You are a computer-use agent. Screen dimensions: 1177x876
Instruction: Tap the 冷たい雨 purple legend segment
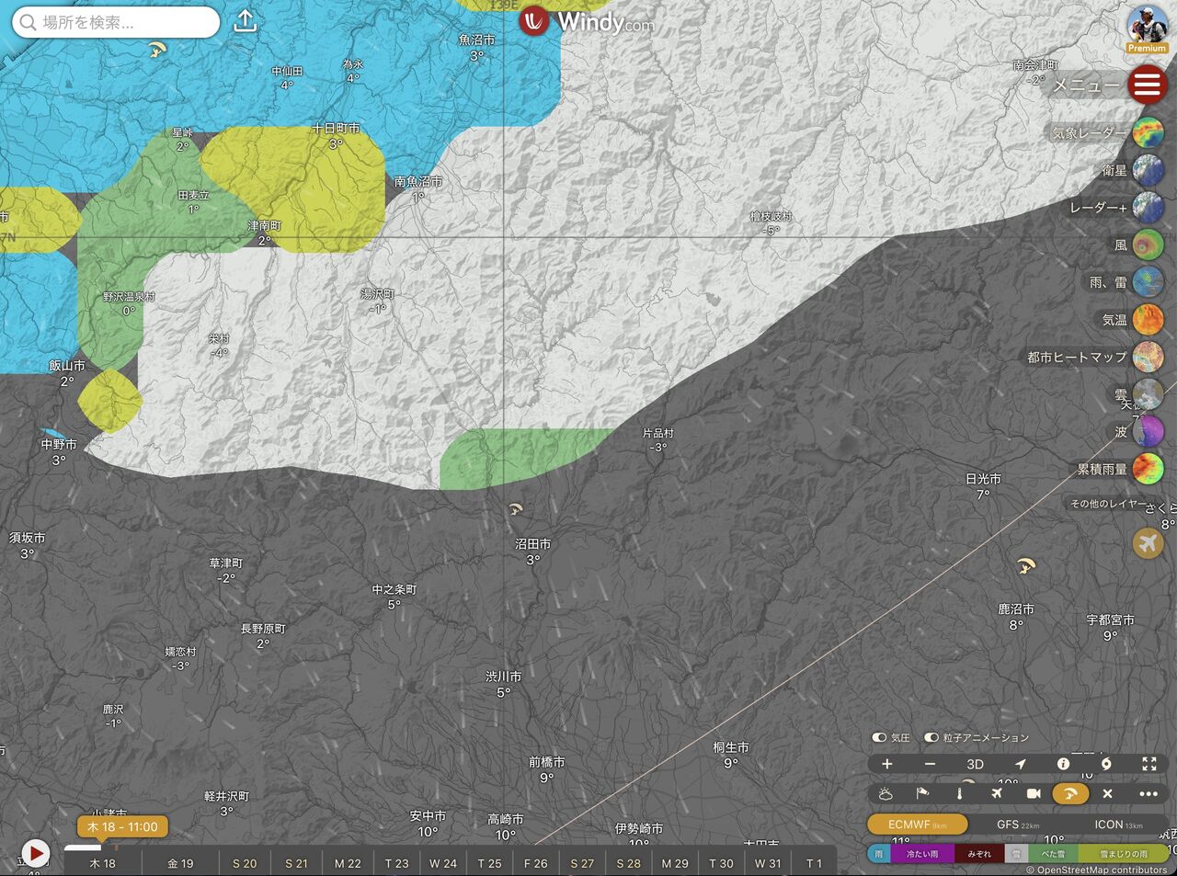[922, 854]
